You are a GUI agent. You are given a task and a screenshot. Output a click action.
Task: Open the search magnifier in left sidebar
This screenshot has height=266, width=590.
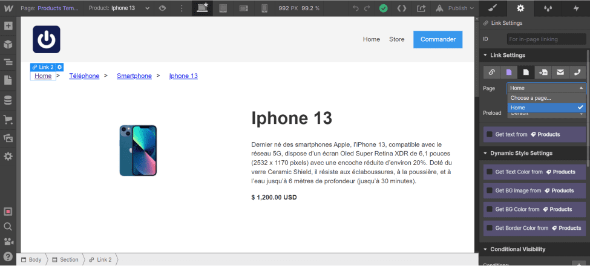[x=8, y=226]
